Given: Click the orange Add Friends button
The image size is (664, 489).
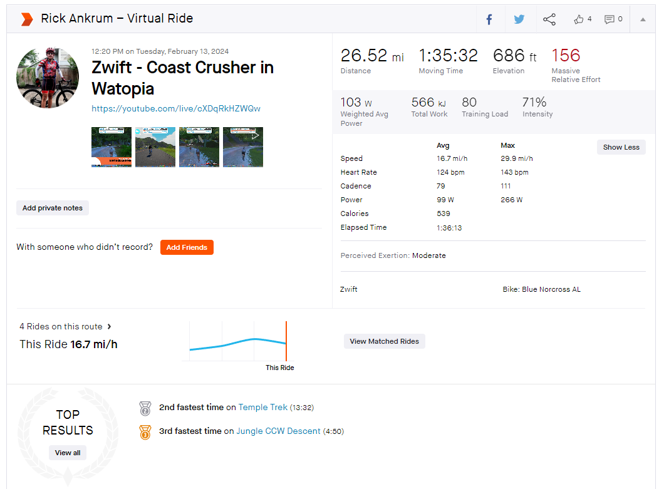Looking at the screenshot, I should tap(187, 247).
